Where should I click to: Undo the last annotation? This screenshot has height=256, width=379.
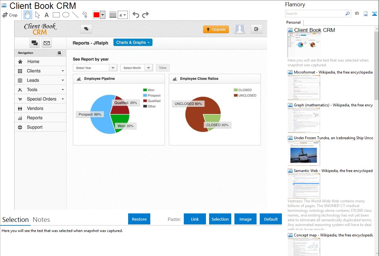click(136, 15)
